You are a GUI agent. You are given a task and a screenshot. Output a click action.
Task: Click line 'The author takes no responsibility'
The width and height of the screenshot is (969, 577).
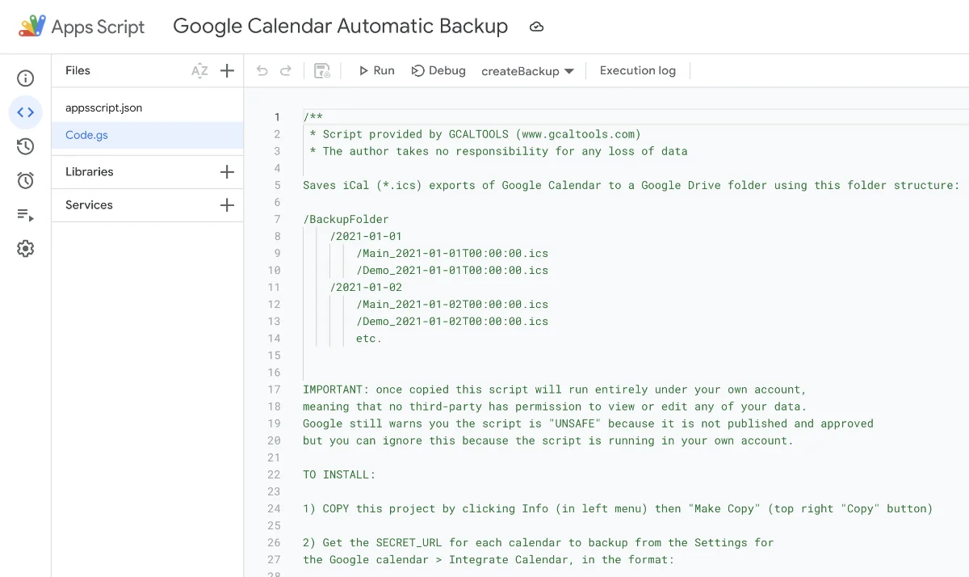pos(498,151)
